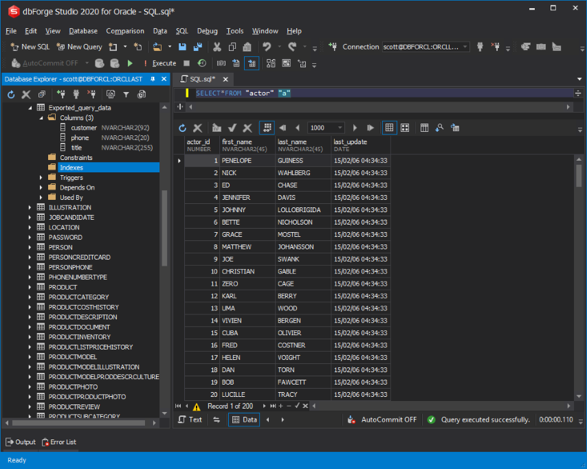Click the New Query button
Screen dimensions: 587x469
coord(79,47)
